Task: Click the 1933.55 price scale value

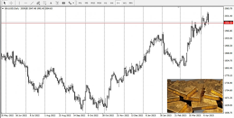Action: point(229,38)
